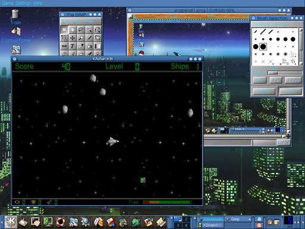Select the currently highlighted large circle brush
Screen dimensions: 305x229
tap(263, 47)
